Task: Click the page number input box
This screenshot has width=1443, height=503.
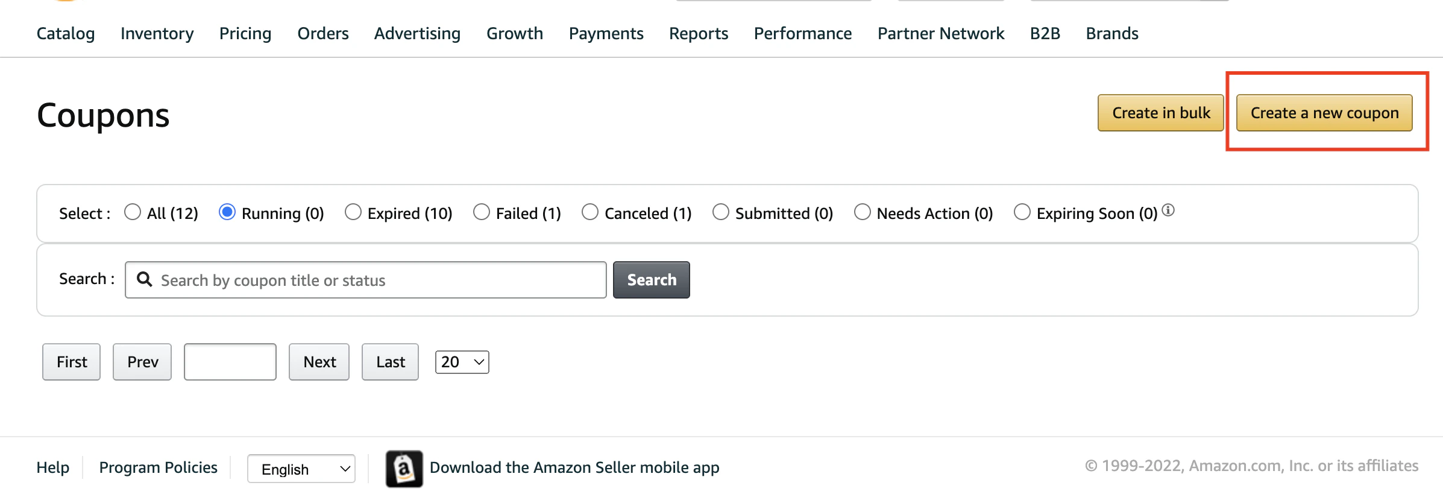Action: tap(230, 362)
